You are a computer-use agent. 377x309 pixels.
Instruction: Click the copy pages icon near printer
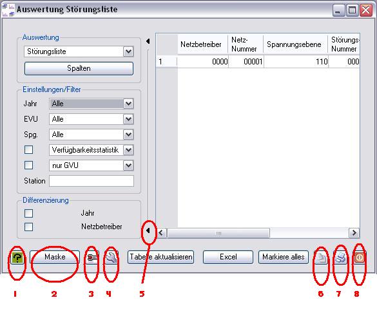(x=321, y=257)
